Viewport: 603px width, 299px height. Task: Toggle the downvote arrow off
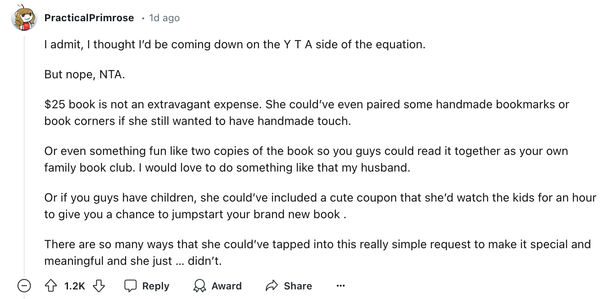99,286
